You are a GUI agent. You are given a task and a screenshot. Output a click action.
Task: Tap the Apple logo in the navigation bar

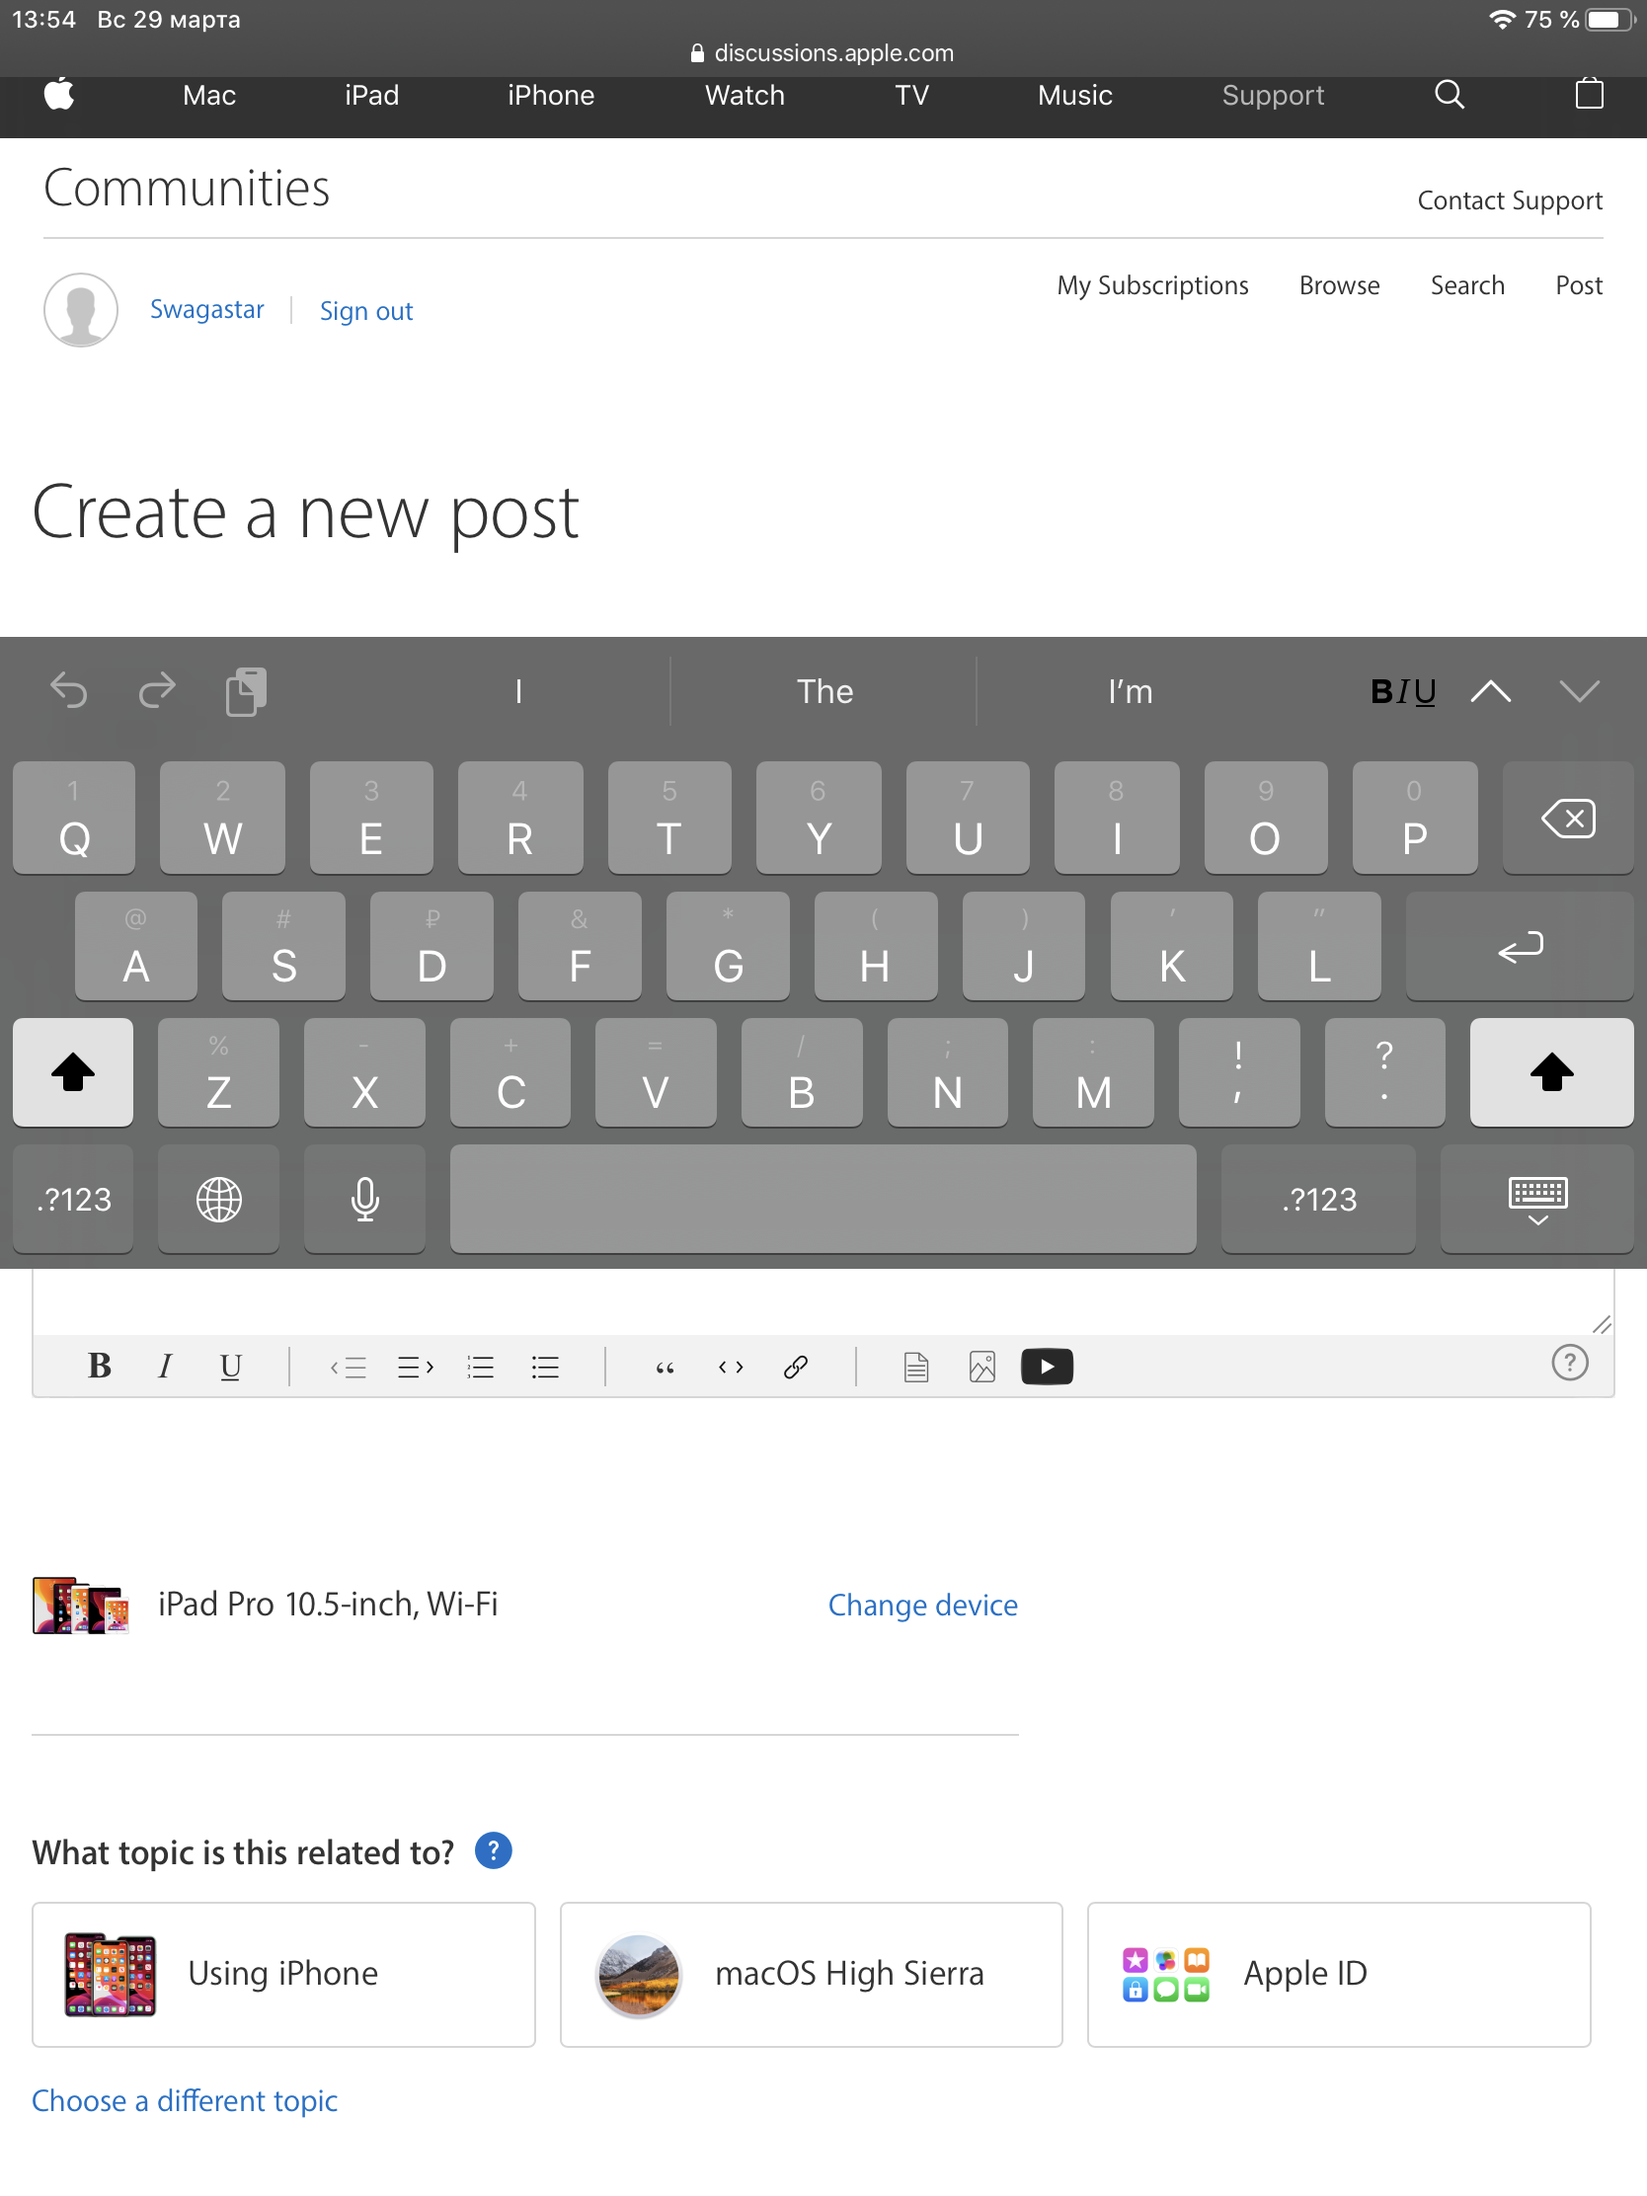(59, 96)
